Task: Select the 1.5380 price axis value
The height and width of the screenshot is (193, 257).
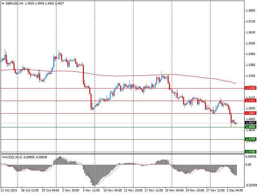Action: [x=251, y=65]
